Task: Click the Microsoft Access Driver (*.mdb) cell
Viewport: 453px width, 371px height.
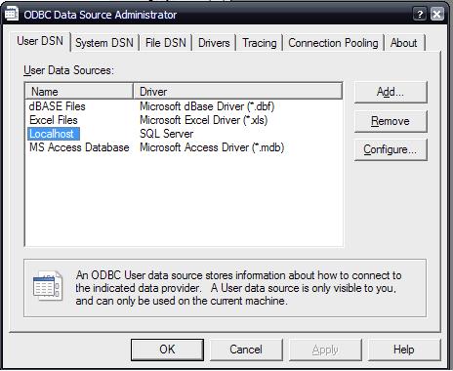Action: (212, 147)
